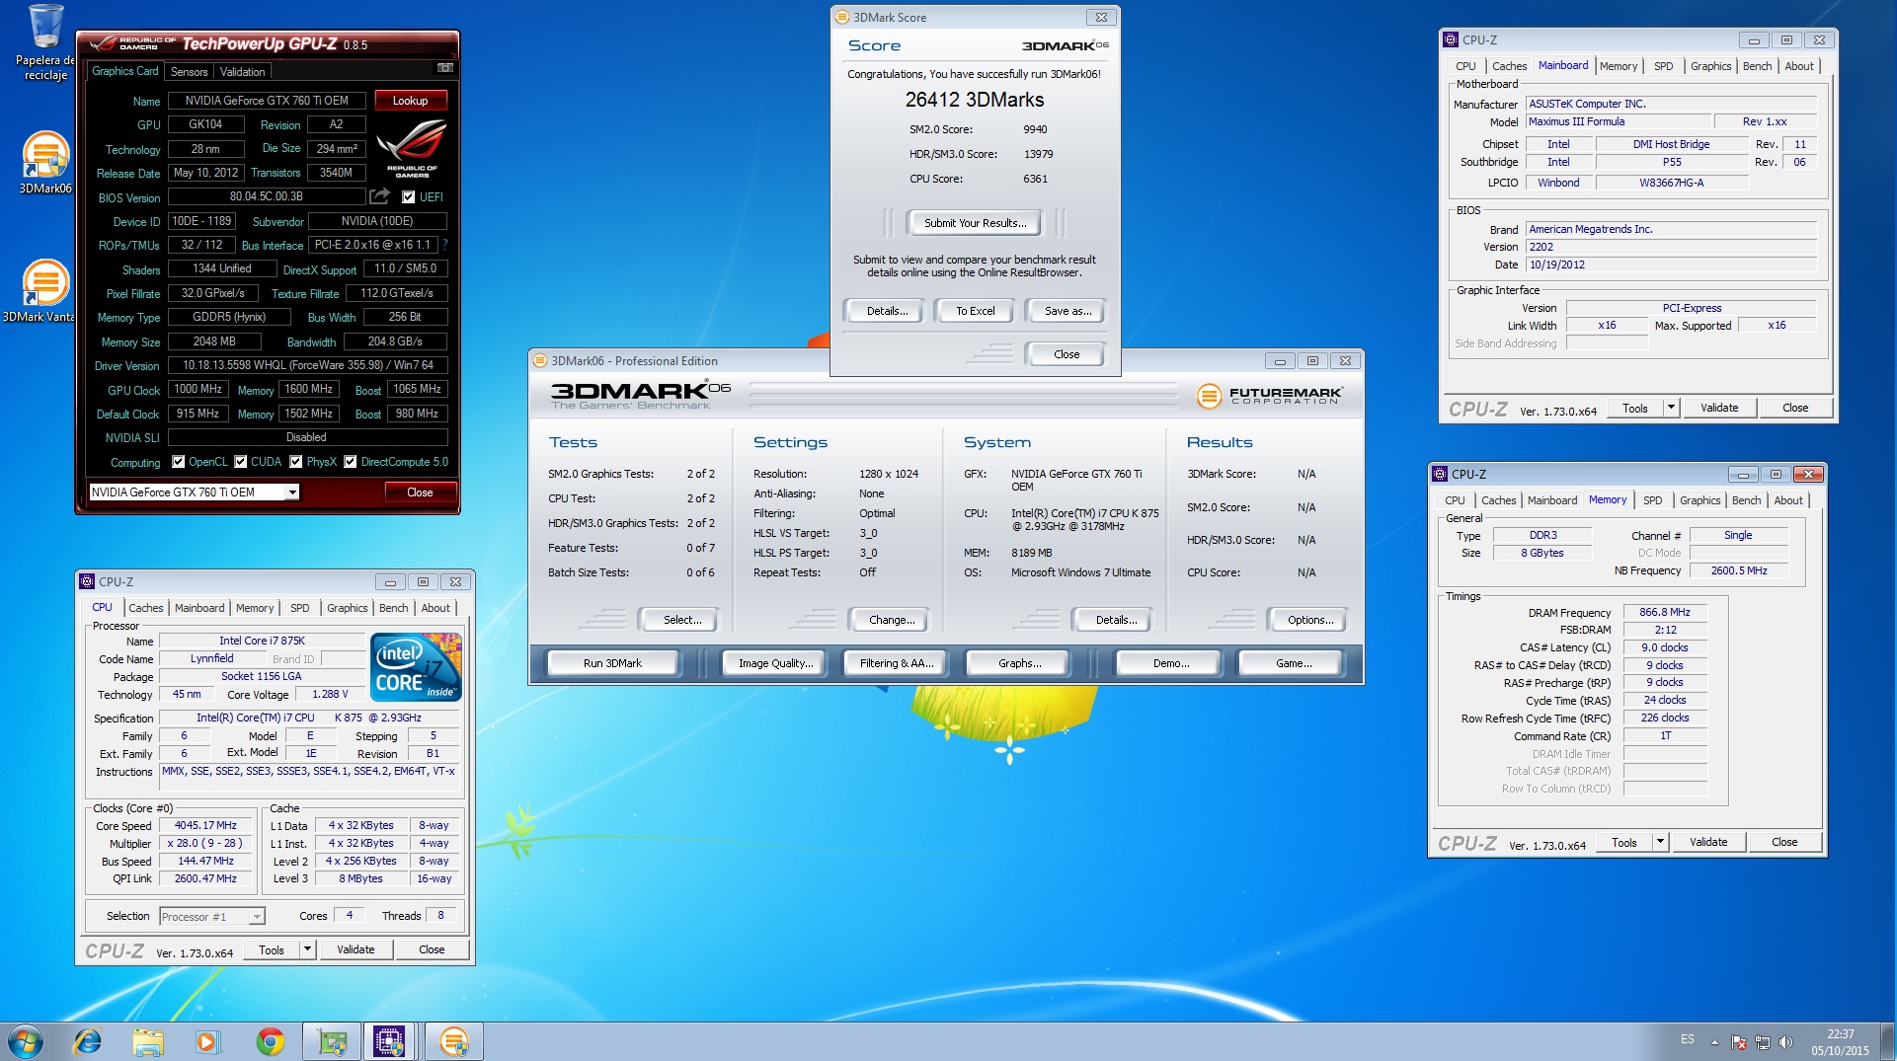Click the Show Desktop strip at taskbar end
The image size is (1897, 1061).
[1889, 1041]
